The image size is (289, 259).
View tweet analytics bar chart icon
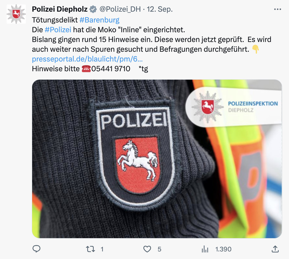205,249
